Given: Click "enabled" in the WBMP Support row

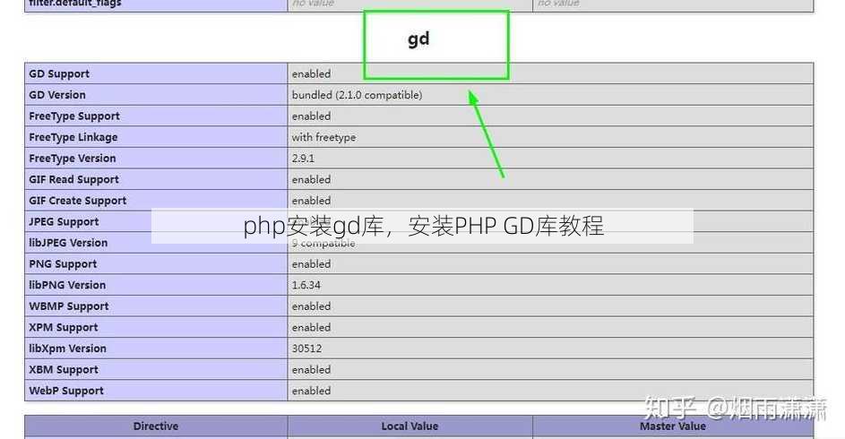Looking at the screenshot, I should (312, 306).
